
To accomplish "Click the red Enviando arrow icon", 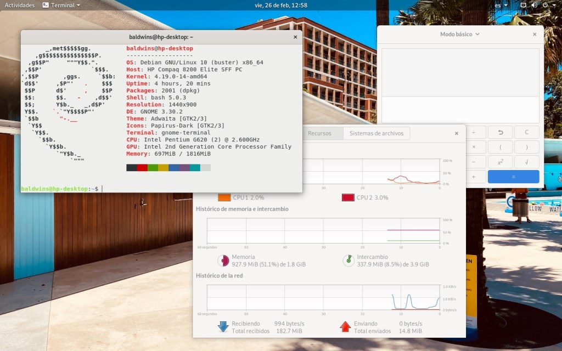I will (345, 327).
